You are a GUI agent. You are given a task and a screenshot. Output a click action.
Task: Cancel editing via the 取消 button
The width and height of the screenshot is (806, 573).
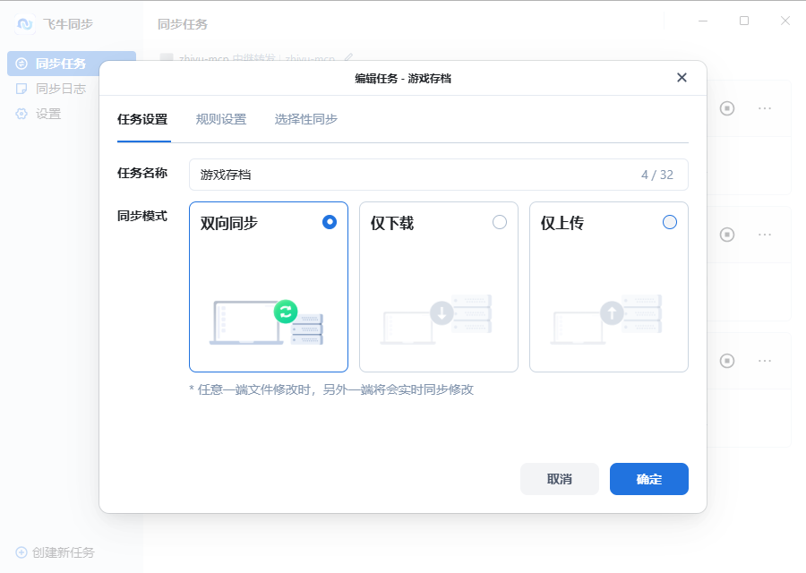[x=559, y=479]
